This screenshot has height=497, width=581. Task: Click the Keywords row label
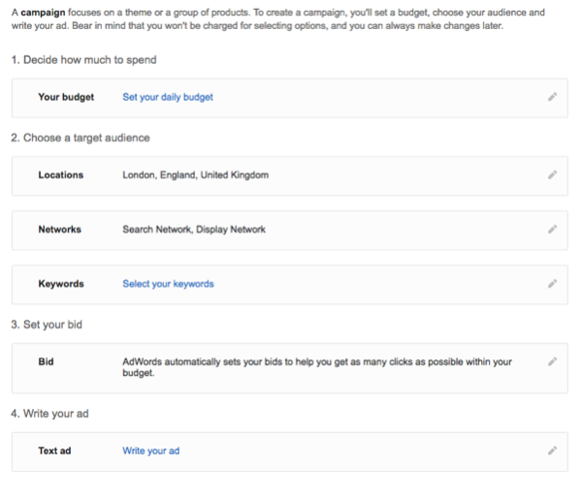coord(61,284)
